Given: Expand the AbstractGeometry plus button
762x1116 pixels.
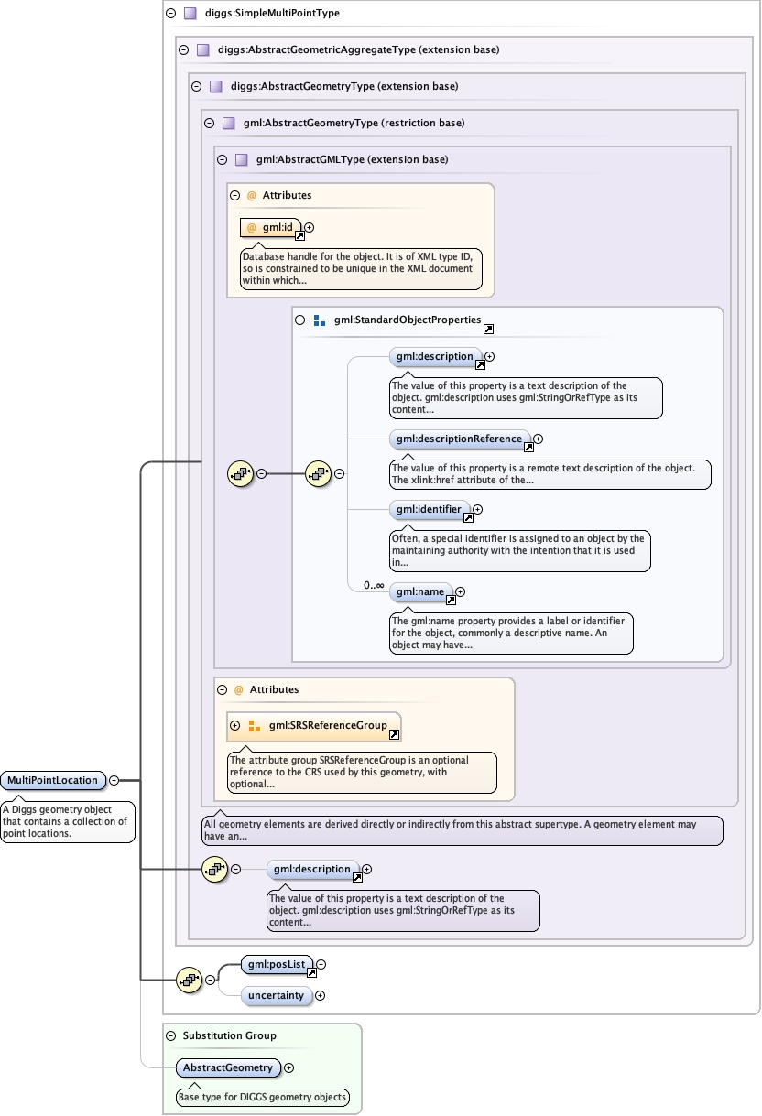Looking at the screenshot, I should pyautogui.click(x=288, y=1067).
